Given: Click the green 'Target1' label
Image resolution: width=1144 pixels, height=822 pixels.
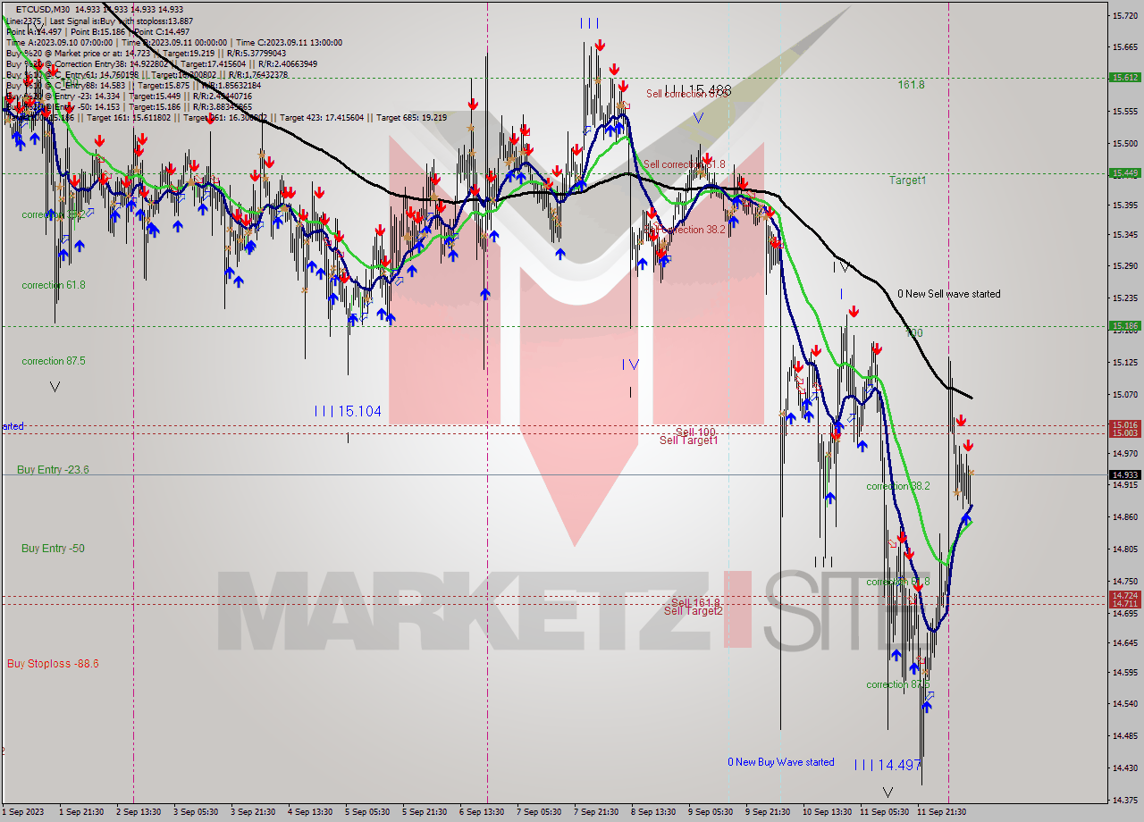Looking at the screenshot, I should point(907,180).
